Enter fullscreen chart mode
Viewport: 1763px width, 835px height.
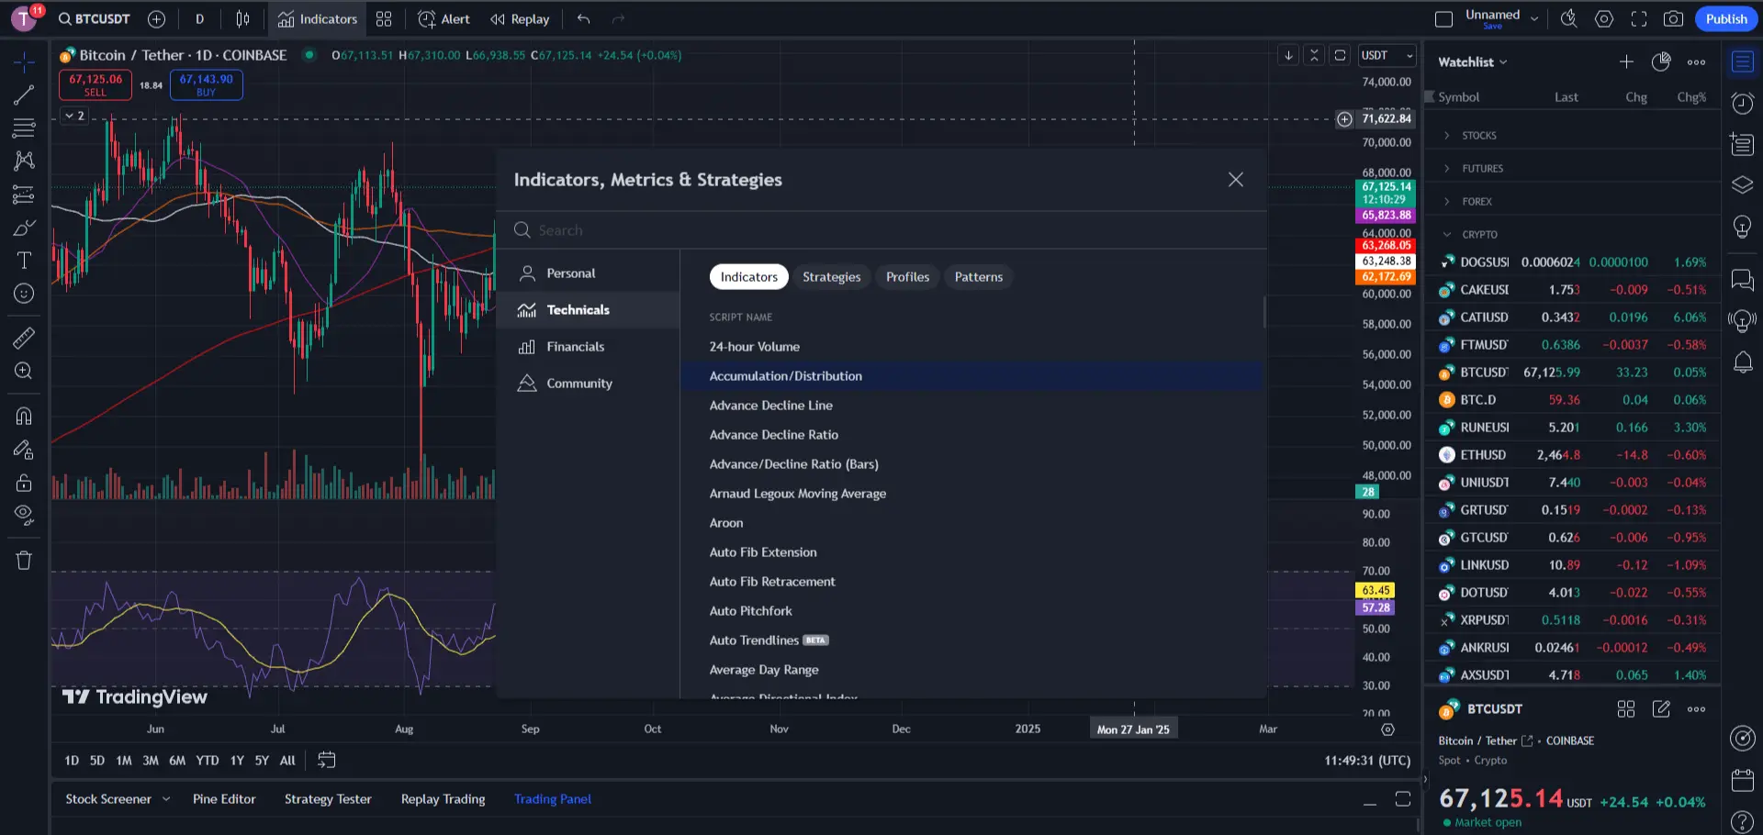(1639, 19)
